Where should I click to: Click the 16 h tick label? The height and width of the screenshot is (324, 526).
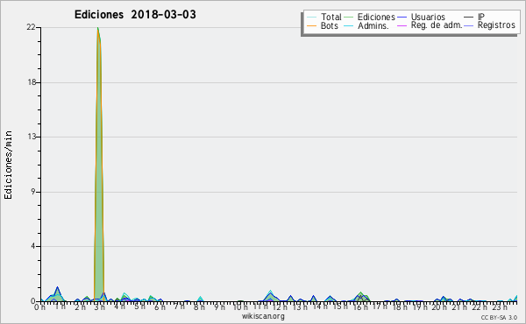click(x=359, y=307)
